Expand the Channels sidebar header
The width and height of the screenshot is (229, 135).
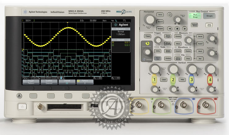click(121, 40)
